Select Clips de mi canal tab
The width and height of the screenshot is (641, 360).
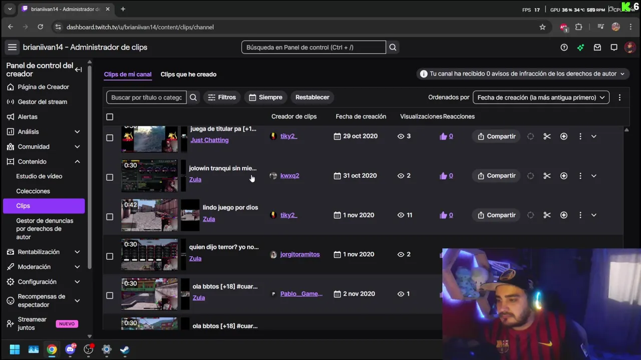click(x=128, y=74)
